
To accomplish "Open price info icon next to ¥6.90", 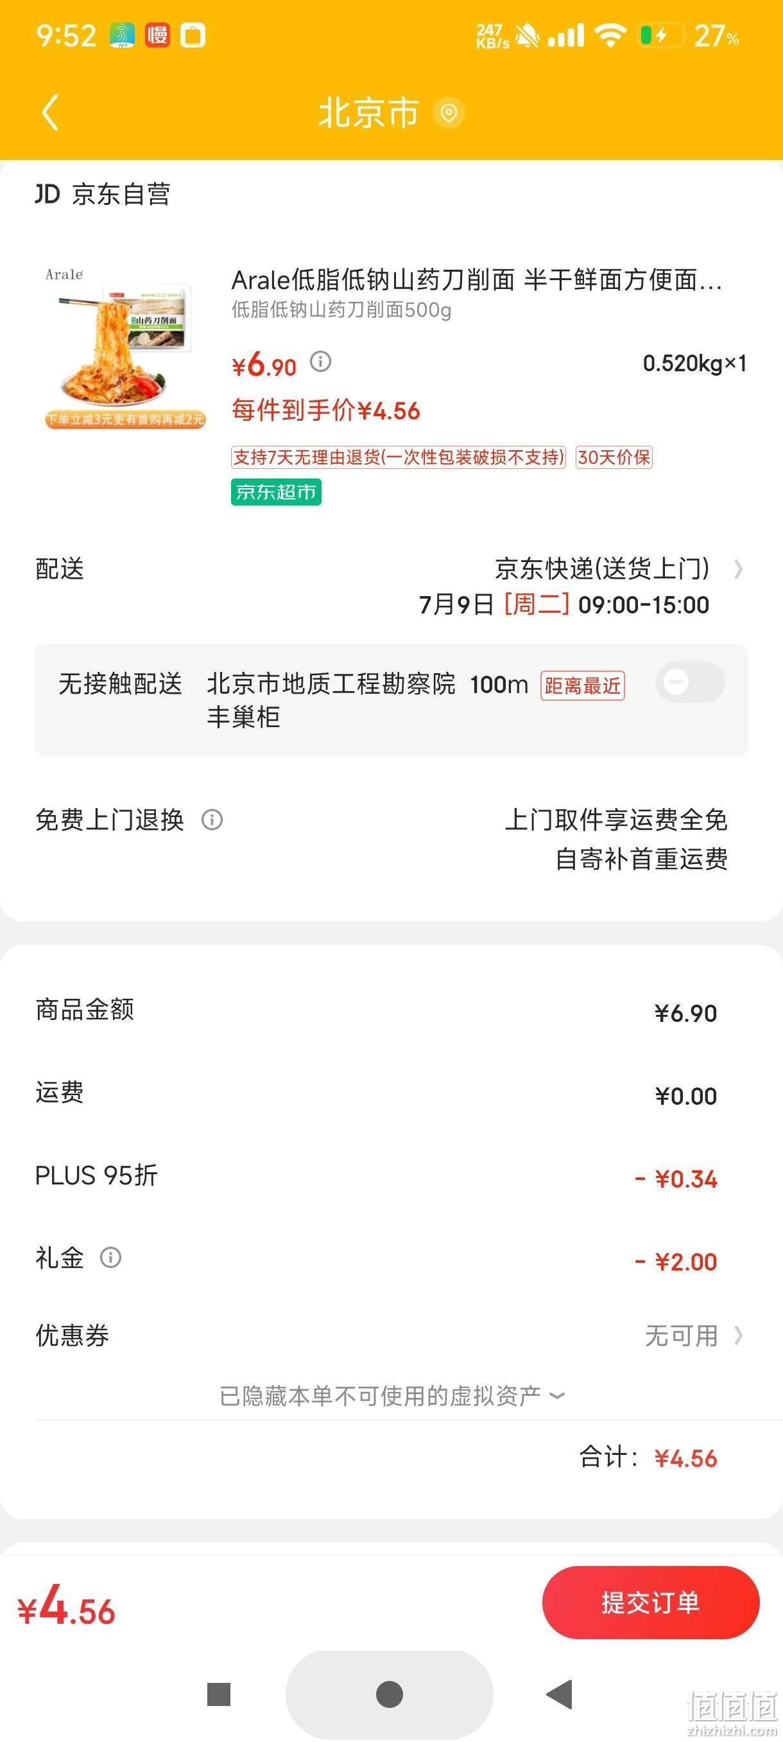I will (x=320, y=362).
